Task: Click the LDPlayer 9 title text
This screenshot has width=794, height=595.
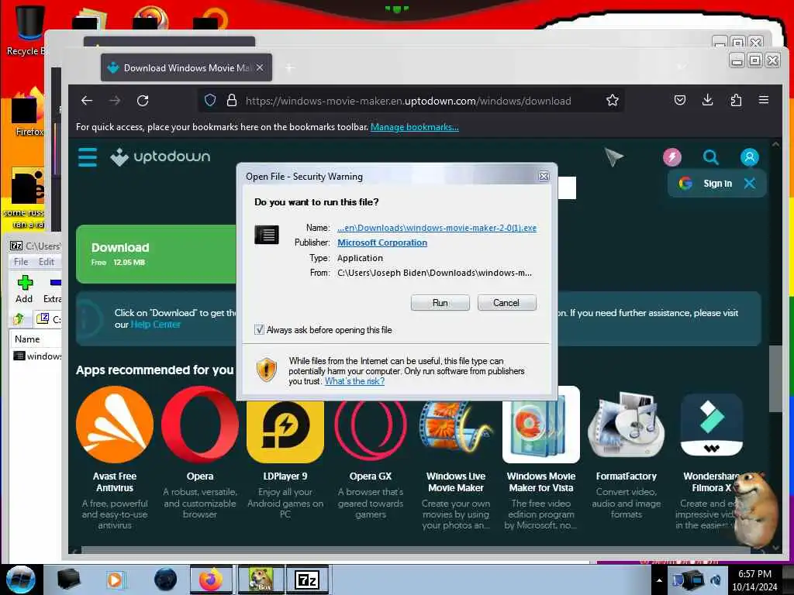Action: [x=285, y=476]
